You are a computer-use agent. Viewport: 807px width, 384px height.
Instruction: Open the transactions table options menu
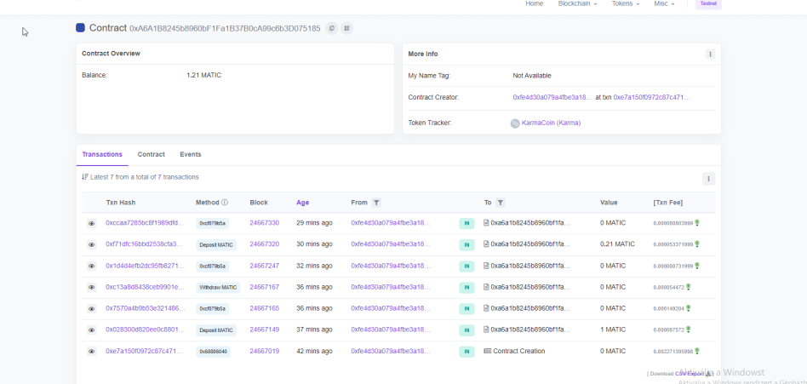(708, 179)
